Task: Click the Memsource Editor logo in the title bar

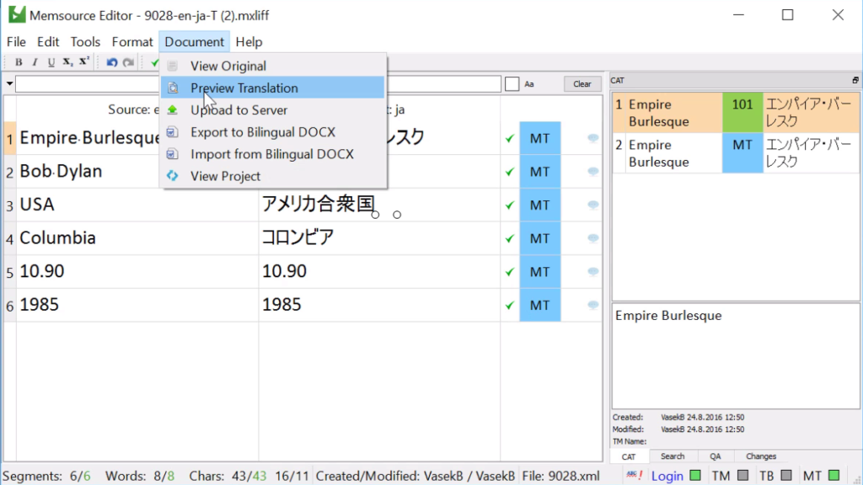Action: (17, 15)
